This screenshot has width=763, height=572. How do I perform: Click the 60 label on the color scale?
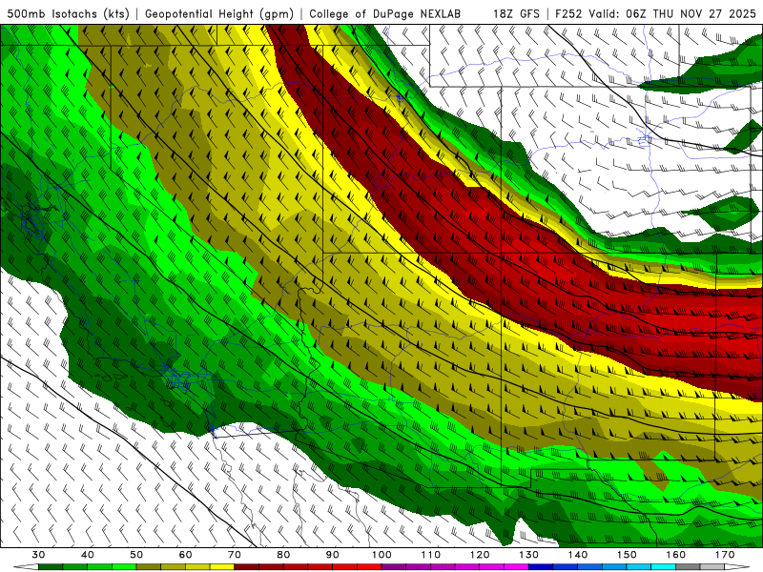185,555
